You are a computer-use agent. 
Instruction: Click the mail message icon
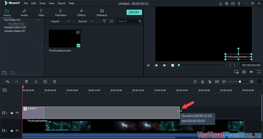[x=233, y=4]
